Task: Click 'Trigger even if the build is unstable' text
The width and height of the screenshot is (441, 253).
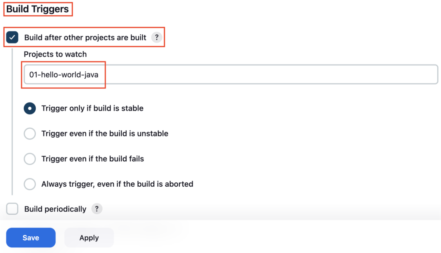Action: click(105, 133)
